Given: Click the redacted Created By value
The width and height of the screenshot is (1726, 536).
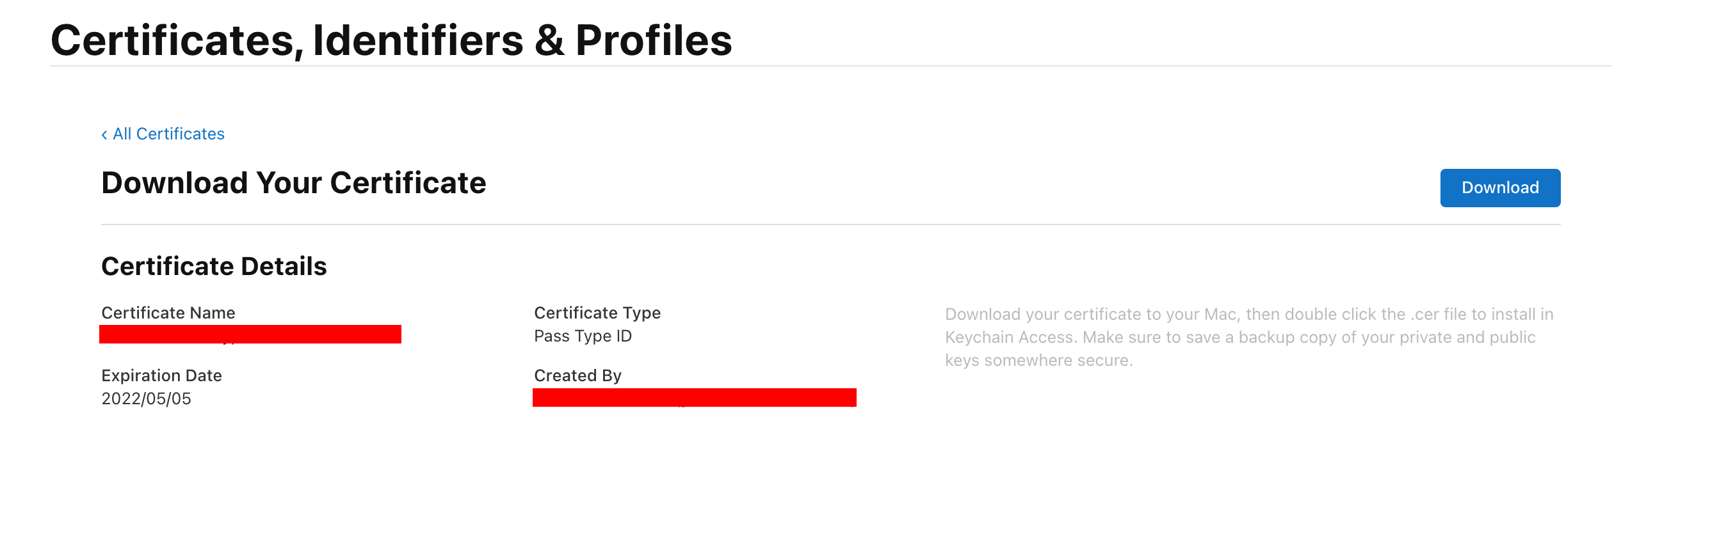Looking at the screenshot, I should 694,397.
